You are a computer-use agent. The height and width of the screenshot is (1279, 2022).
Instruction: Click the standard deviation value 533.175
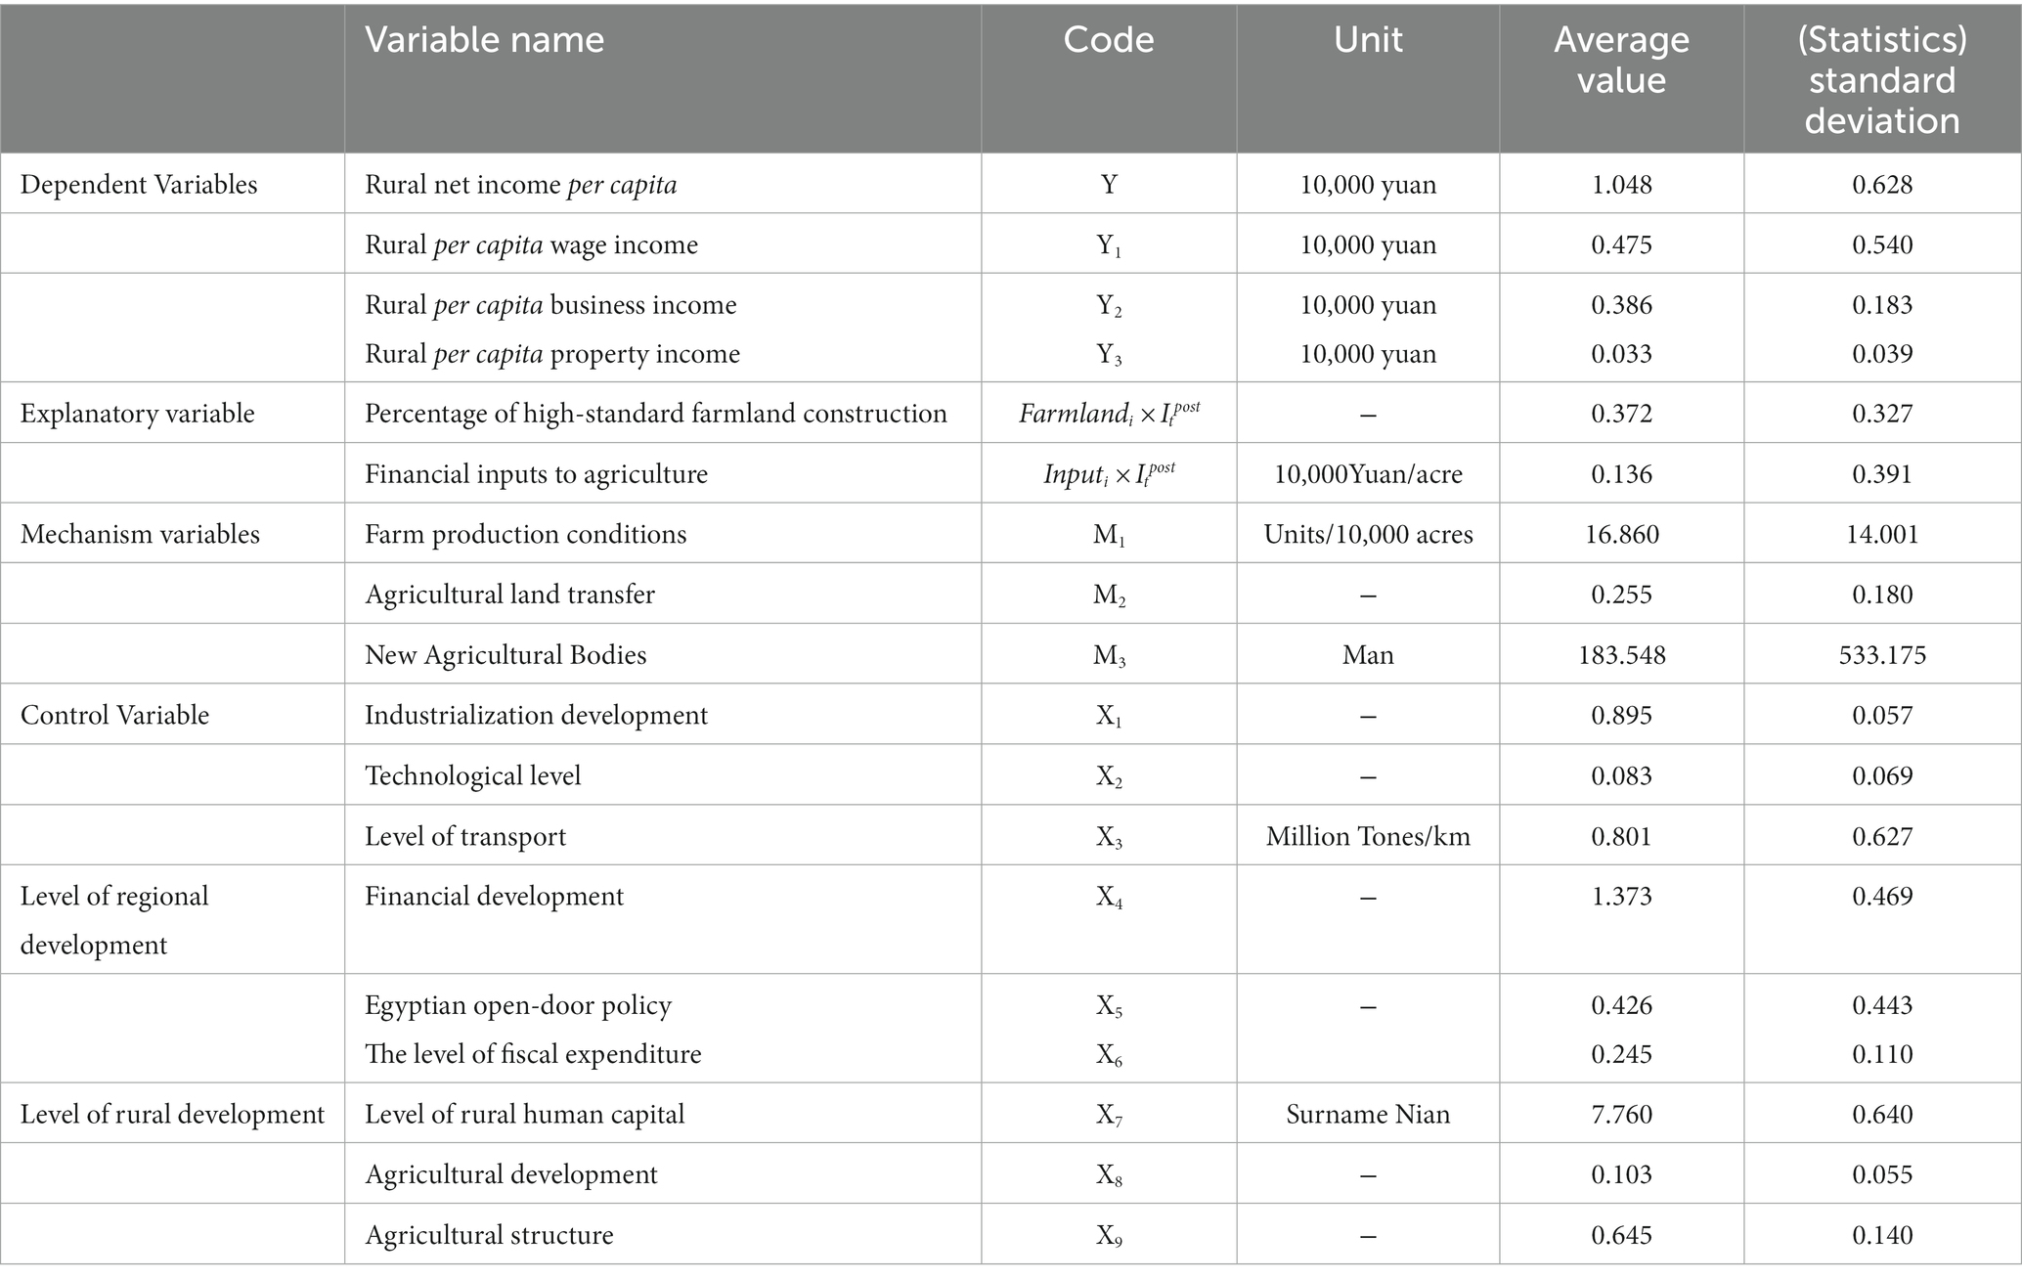(x=1882, y=654)
